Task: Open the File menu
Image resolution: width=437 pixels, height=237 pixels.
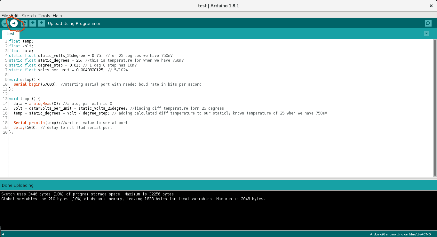Action: [5, 15]
